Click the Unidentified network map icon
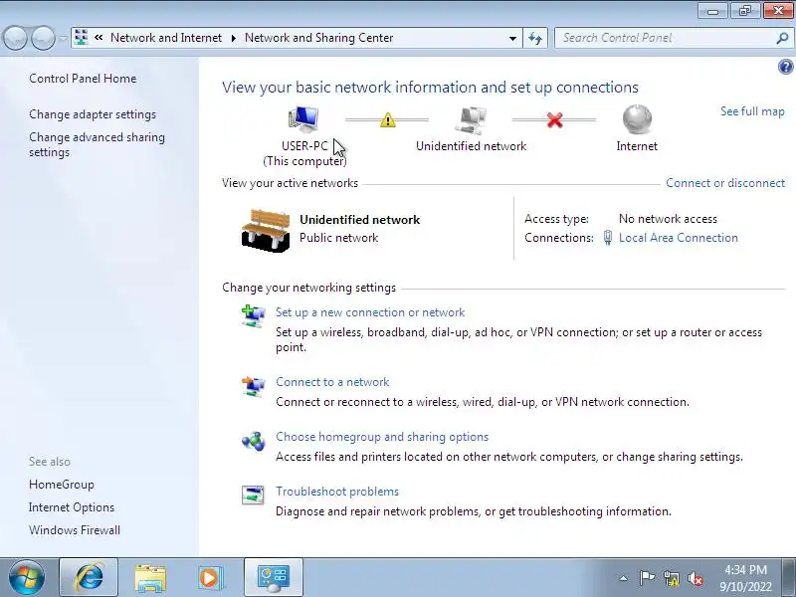The image size is (796, 597). coord(470,120)
